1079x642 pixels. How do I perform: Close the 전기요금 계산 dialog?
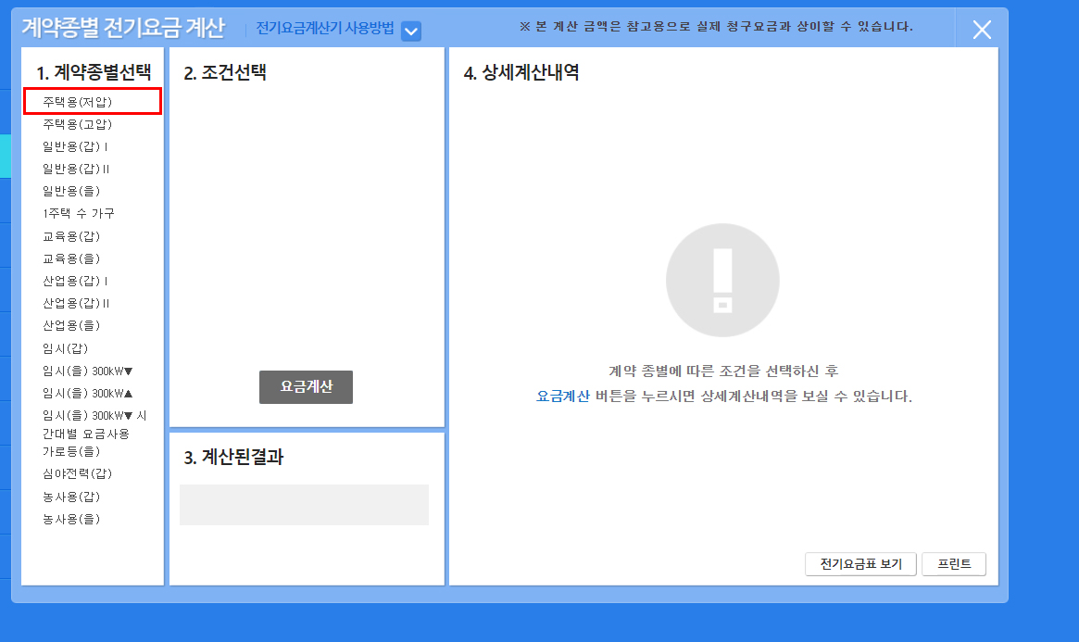click(982, 30)
